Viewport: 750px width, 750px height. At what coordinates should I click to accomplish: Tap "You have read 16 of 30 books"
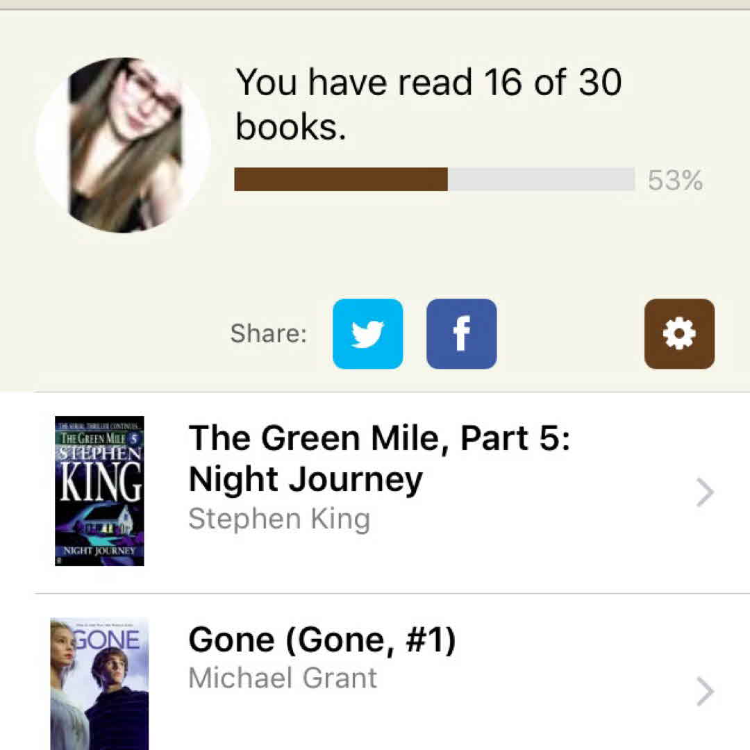[428, 104]
